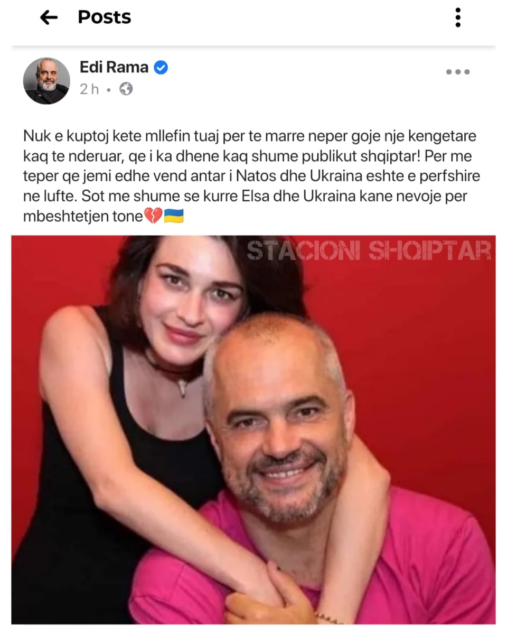Tap the woman in the black top
This screenshot has height=634, width=507.
coord(132,423)
